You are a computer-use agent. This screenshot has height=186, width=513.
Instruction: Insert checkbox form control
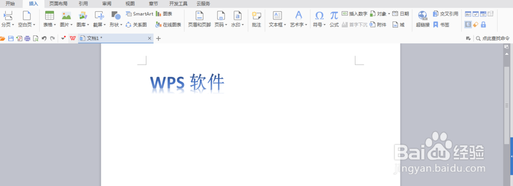click(x=476, y=14)
